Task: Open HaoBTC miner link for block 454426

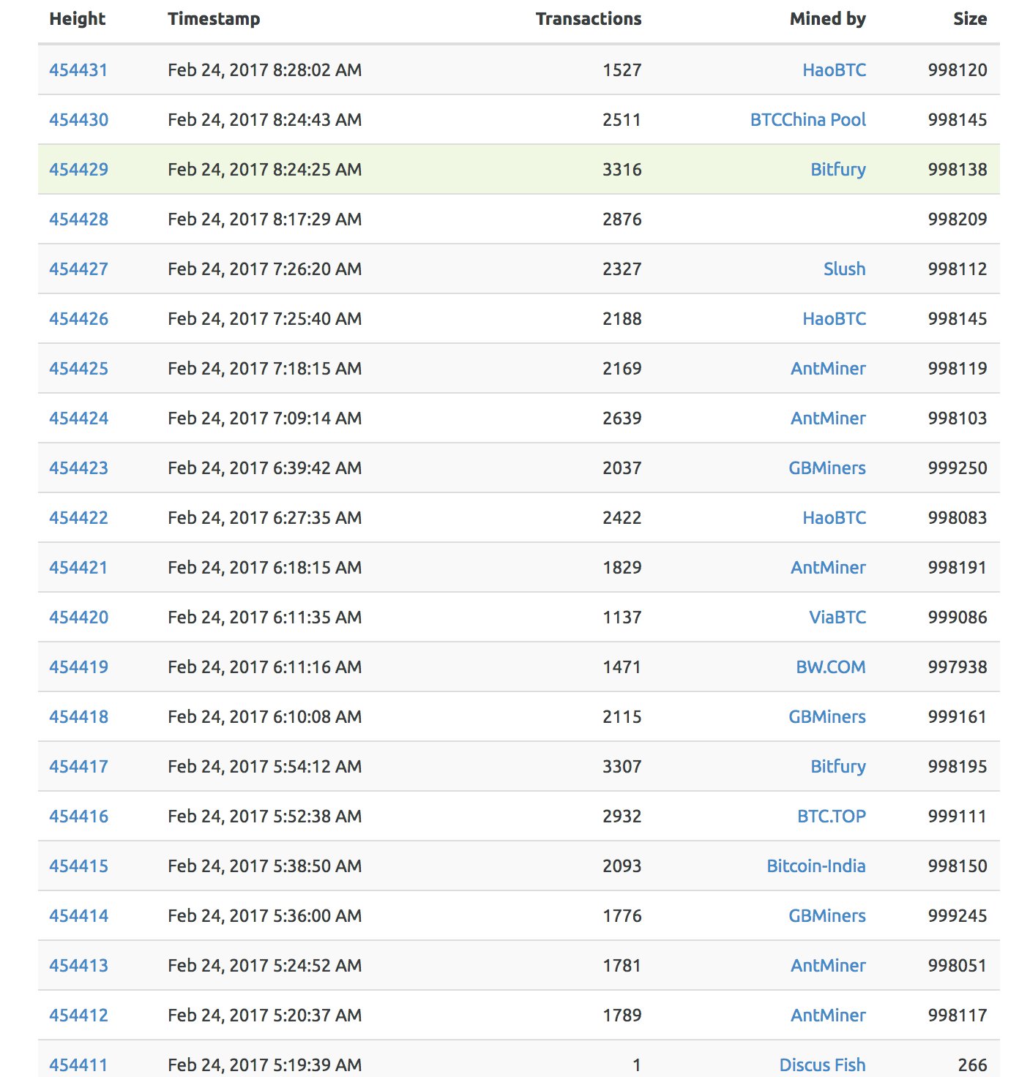Action: pyautogui.click(x=834, y=319)
